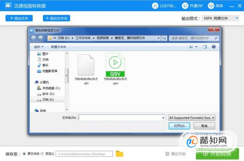
Task: Select 软件 (D:) drive
Action: pyautogui.click(x=46, y=94)
